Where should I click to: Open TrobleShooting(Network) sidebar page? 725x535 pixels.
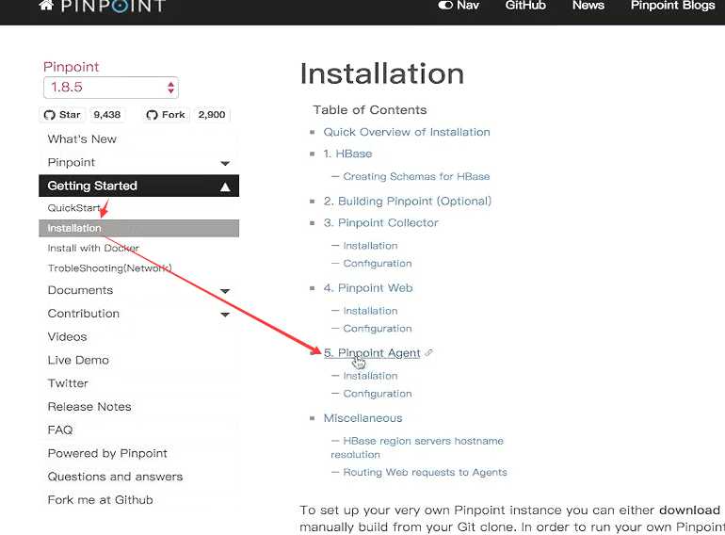(109, 268)
